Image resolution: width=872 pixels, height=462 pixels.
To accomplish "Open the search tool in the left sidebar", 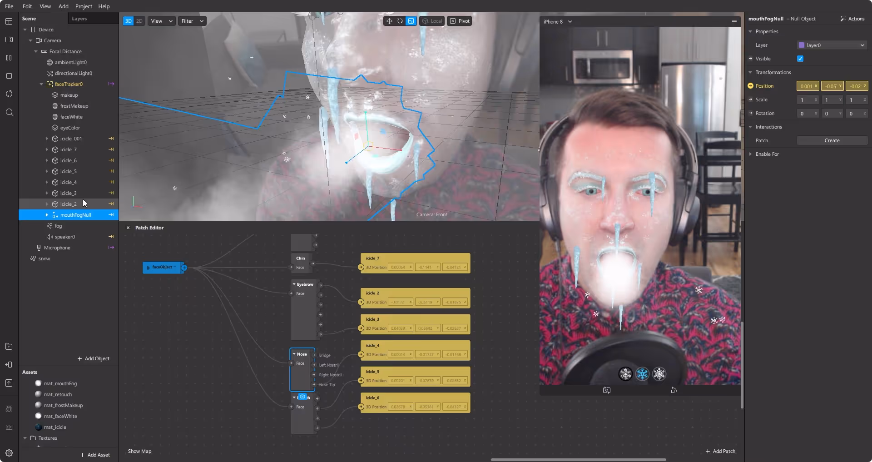I will (x=9, y=112).
